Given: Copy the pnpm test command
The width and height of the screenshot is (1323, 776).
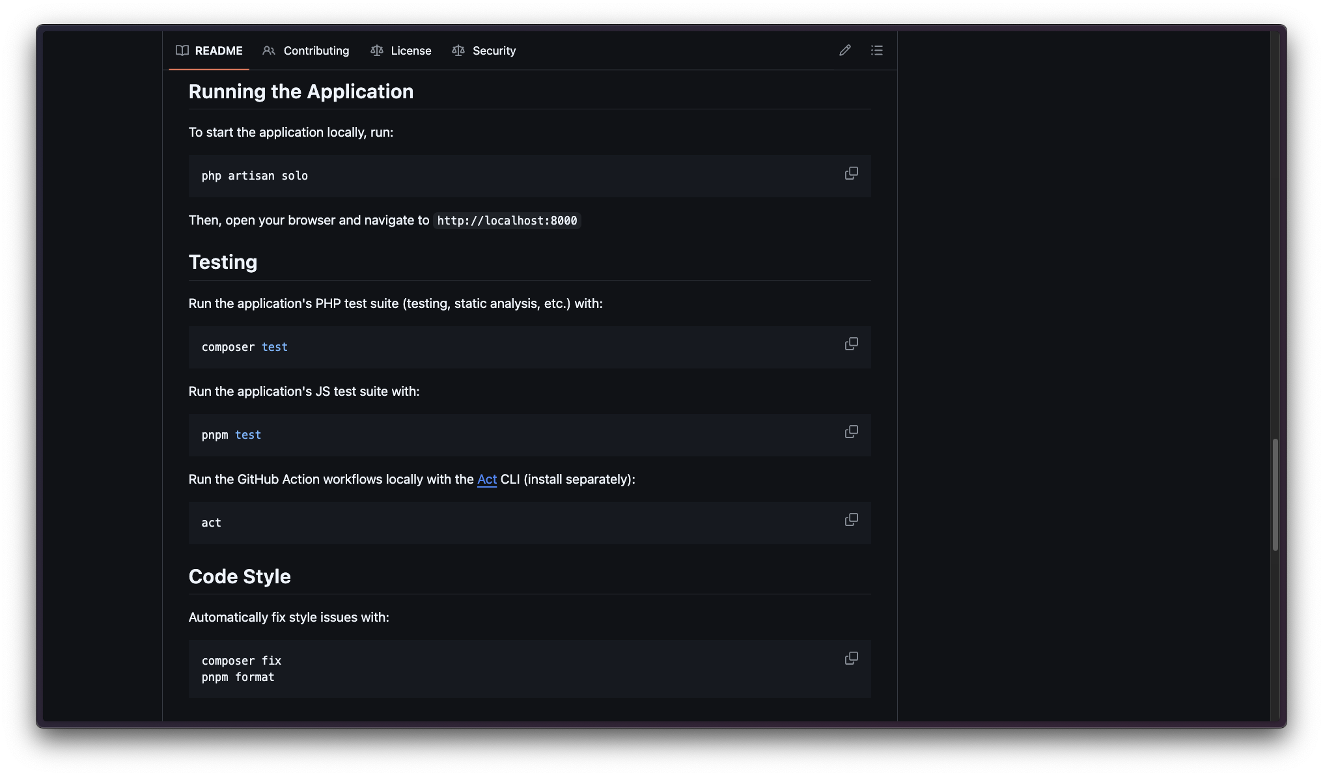Looking at the screenshot, I should (851, 432).
